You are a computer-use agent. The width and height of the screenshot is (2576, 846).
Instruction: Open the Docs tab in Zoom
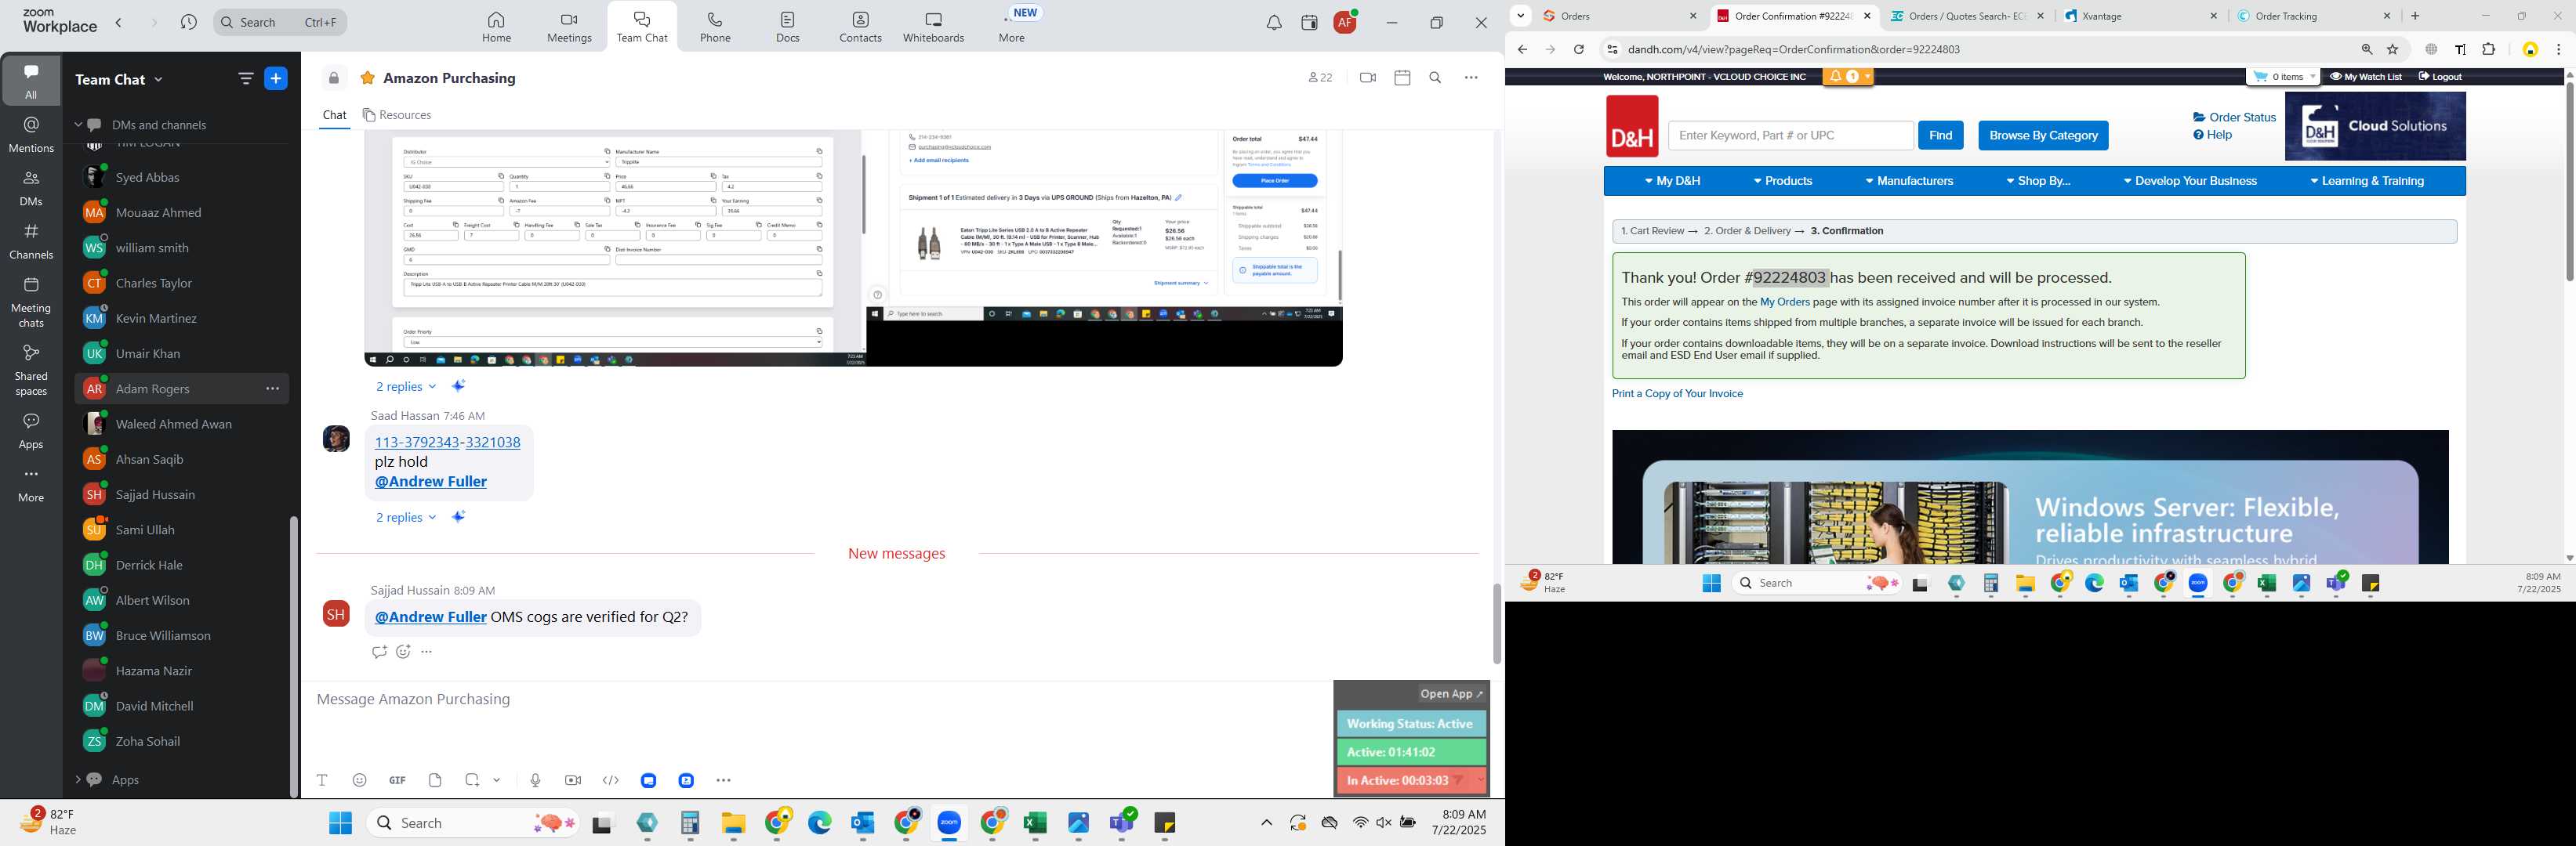(x=788, y=27)
